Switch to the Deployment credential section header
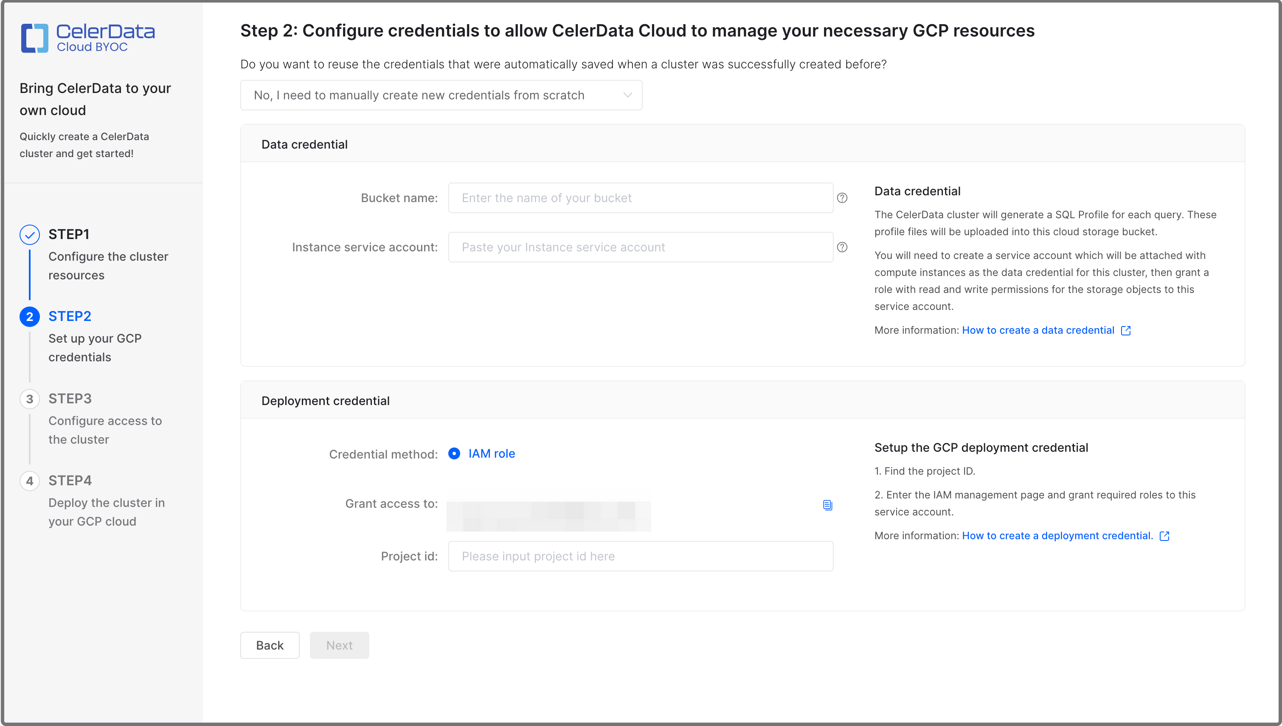This screenshot has height=726, width=1282. [326, 400]
